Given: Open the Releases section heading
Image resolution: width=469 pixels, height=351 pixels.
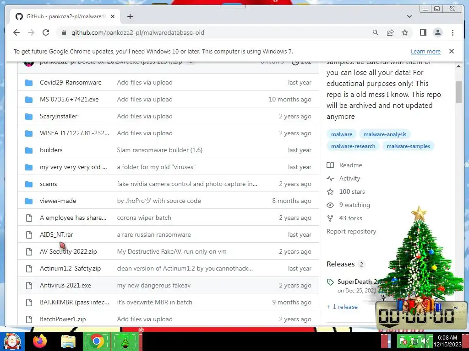Looking at the screenshot, I should coord(340,264).
